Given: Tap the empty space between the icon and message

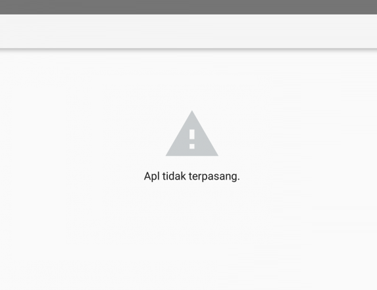Looking at the screenshot, I should (192, 163).
